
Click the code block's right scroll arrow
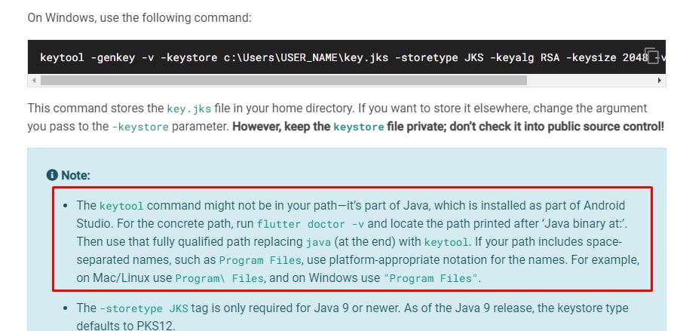pyautogui.click(x=660, y=80)
